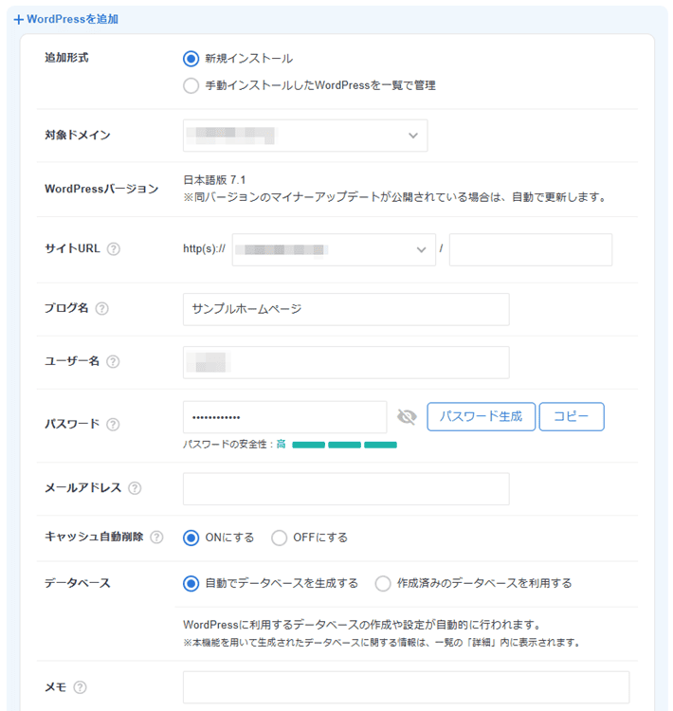Choose OFFにする for cache auto-delete

pos(279,538)
